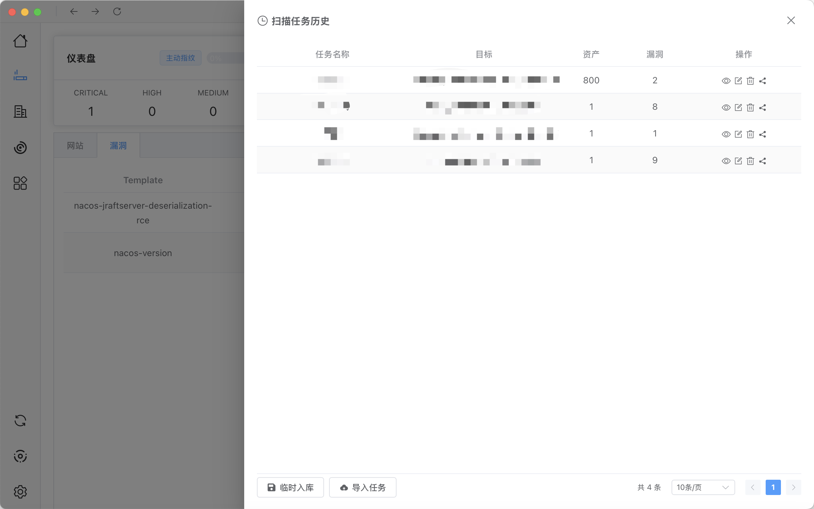Click the 临时入库 button
This screenshot has height=509, width=814.
(x=290, y=487)
